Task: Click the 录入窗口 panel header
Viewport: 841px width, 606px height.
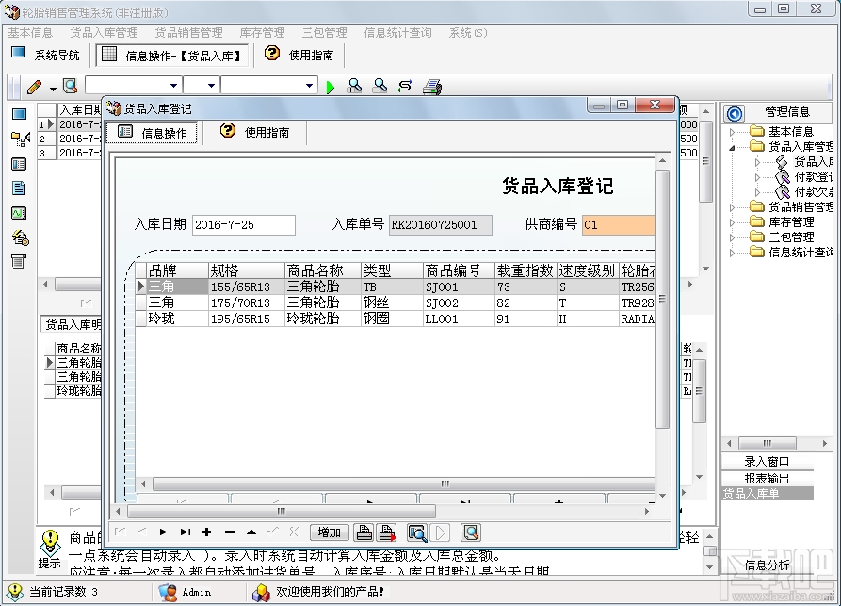Action: pos(767,461)
